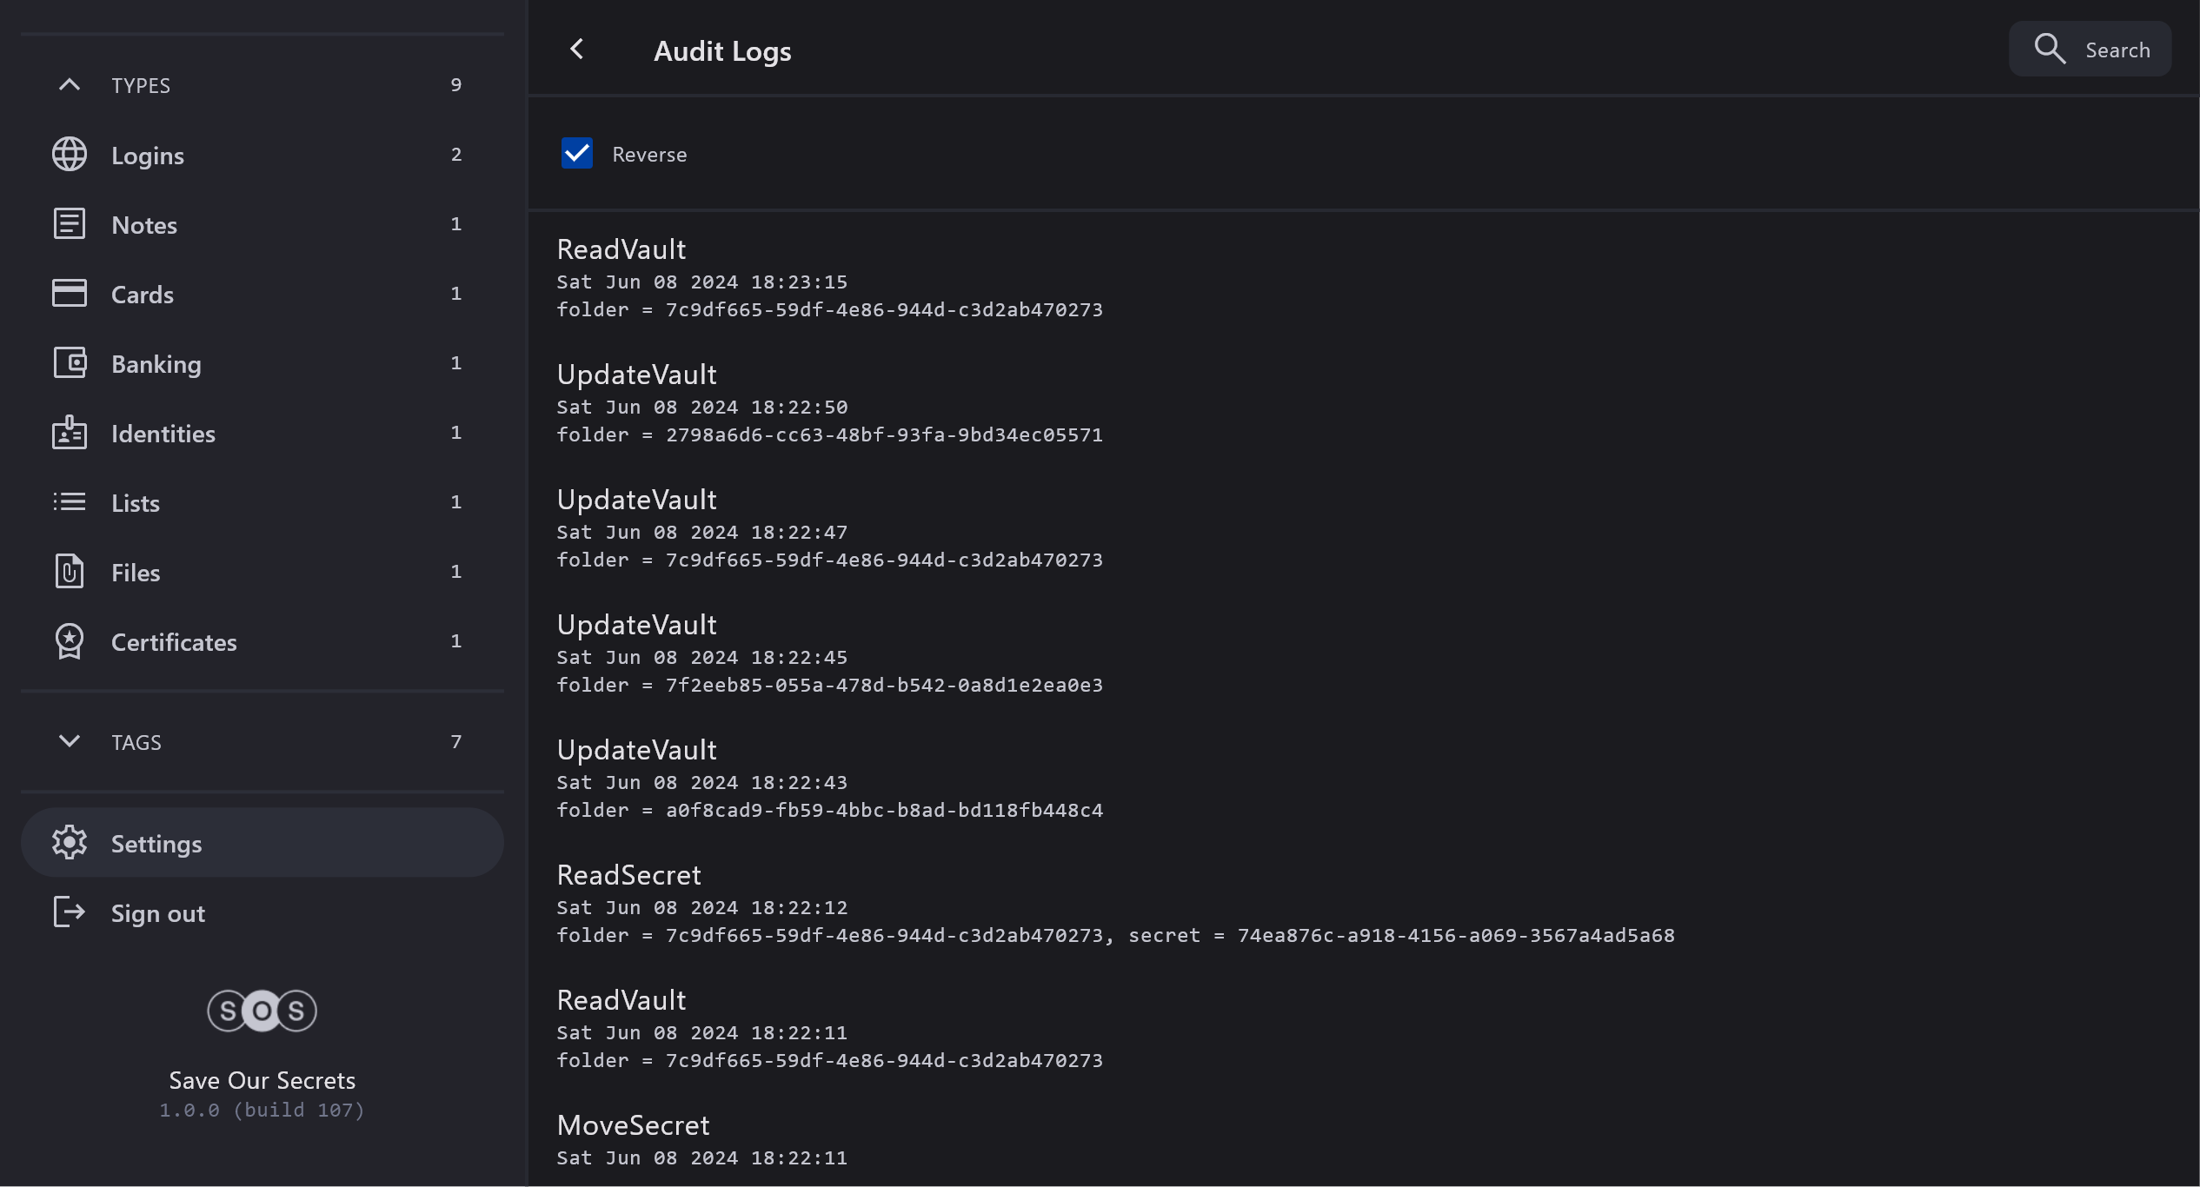Click the Cards credit card icon

click(x=70, y=294)
